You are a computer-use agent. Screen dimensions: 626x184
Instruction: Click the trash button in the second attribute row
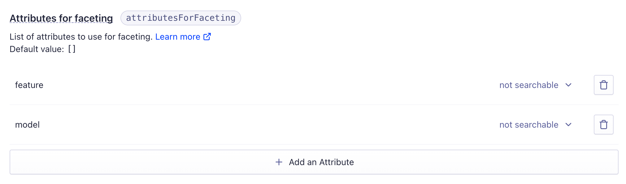click(x=603, y=124)
